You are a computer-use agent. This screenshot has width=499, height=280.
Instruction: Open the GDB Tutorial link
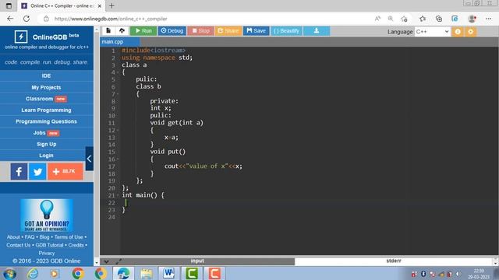[49, 245]
